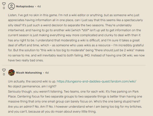Visit the Notapissboy username profile link
The height and width of the screenshot is (116, 153).
[25, 6]
